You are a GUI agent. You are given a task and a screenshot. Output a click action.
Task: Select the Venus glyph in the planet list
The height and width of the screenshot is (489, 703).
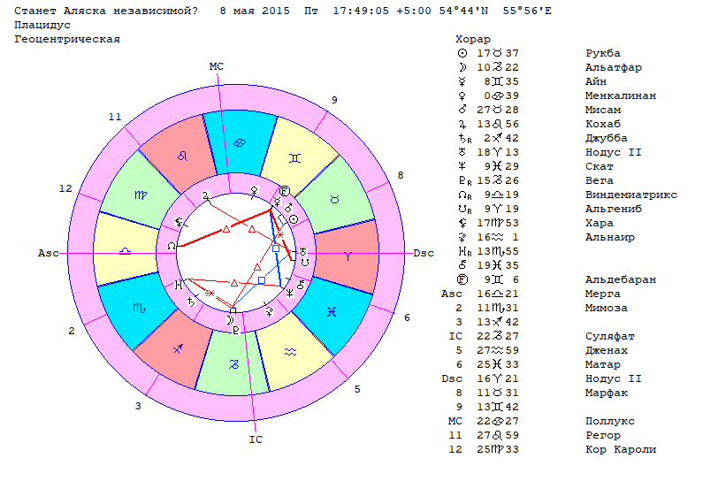462,96
